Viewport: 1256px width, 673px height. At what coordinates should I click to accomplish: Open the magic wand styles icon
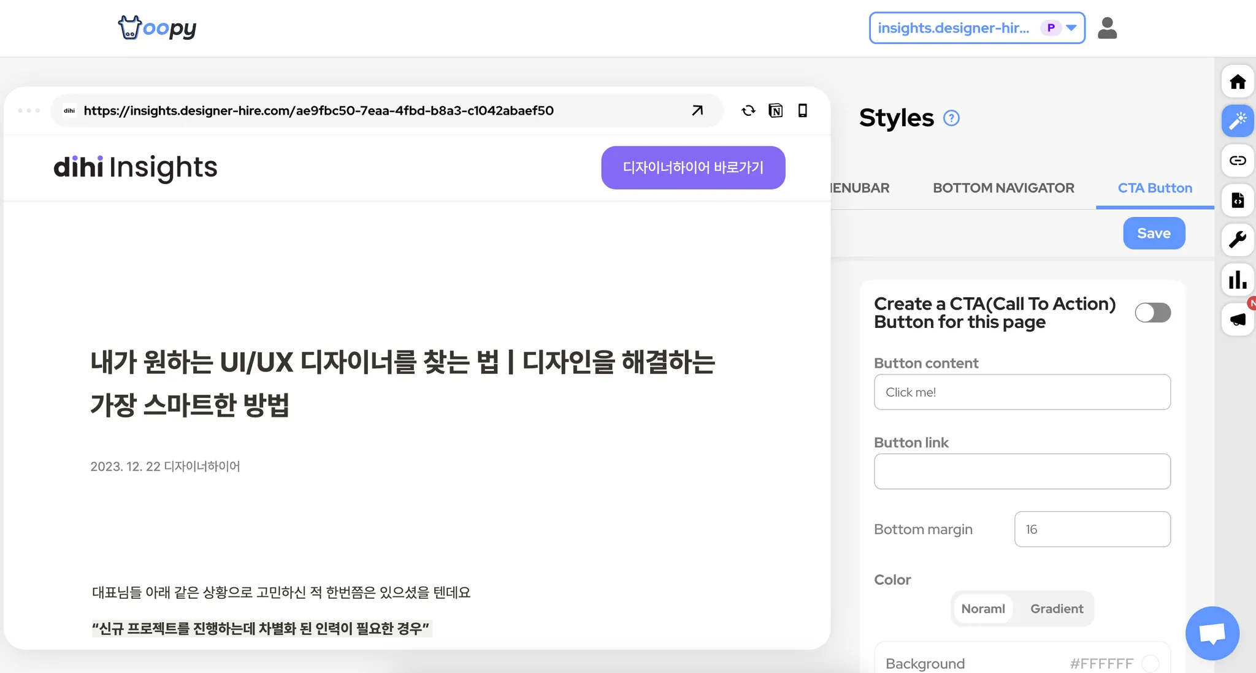coord(1237,121)
